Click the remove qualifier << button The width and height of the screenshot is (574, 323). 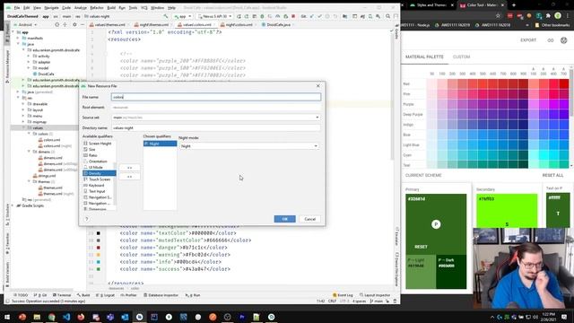tap(129, 177)
